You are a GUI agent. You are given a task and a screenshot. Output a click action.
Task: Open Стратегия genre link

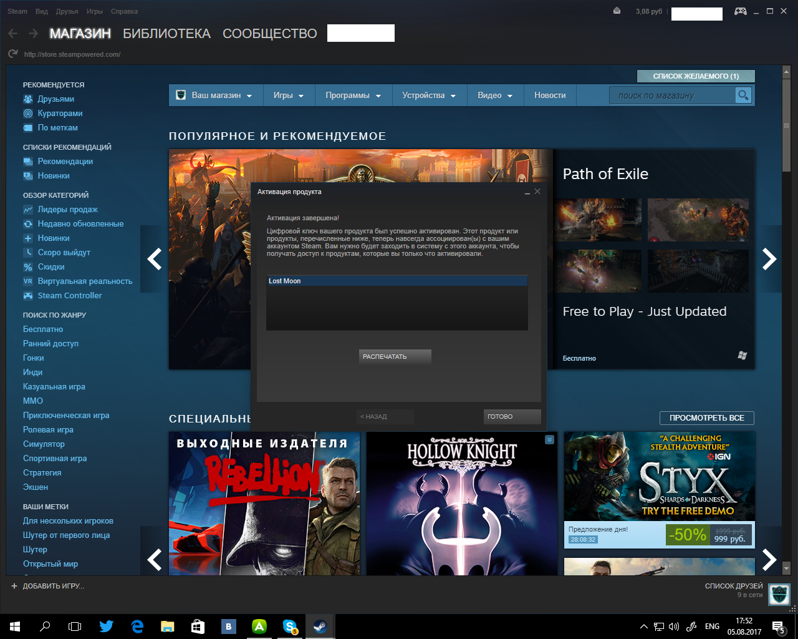point(42,473)
